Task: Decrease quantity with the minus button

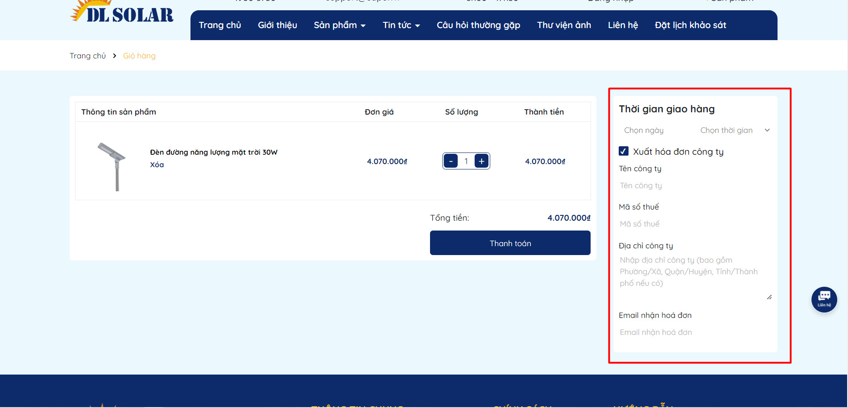Action: [x=451, y=161]
